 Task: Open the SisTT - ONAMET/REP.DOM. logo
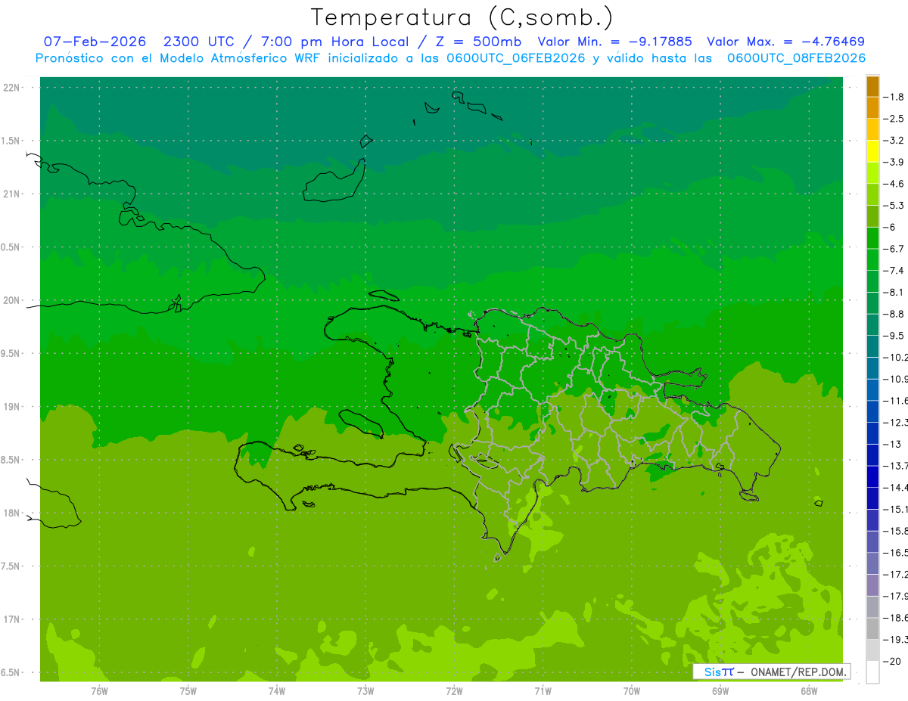(x=771, y=672)
